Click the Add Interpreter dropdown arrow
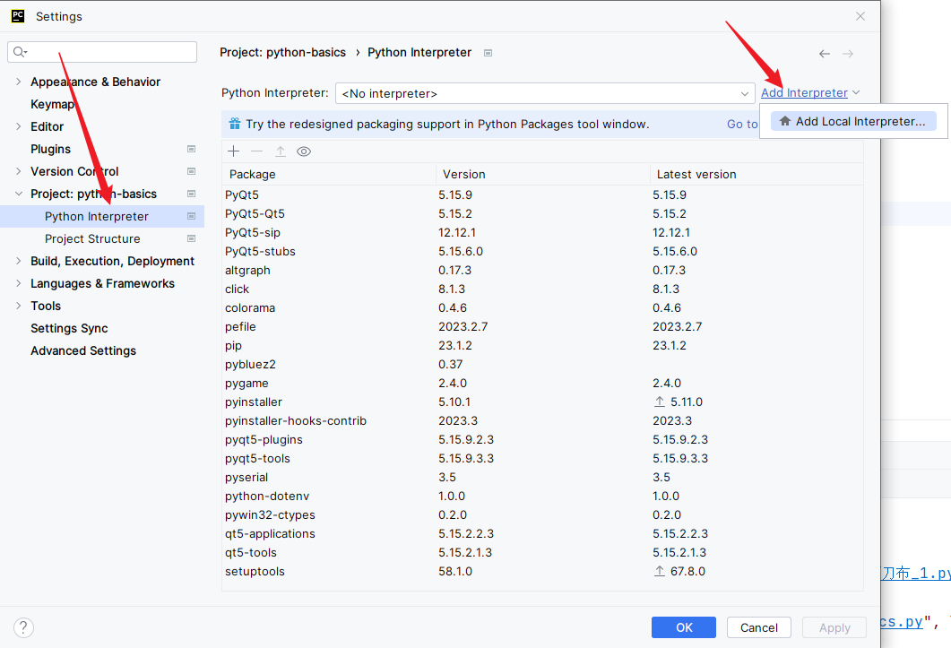The width and height of the screenshot is (951, 648). click(856, 92)
